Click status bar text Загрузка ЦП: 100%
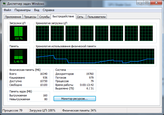164x115 pixels. tap(42, 110)
